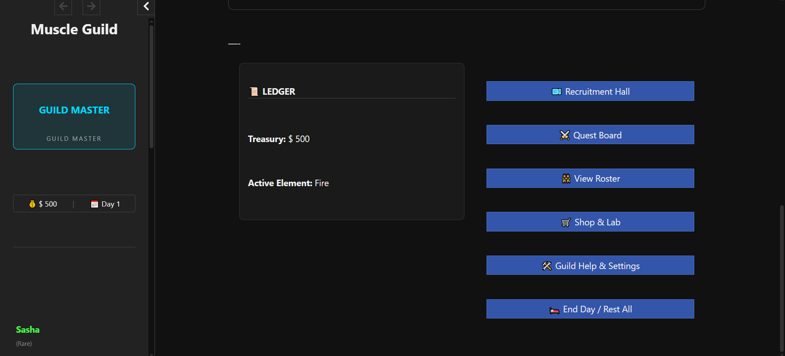The height and width of the screenshot is (356, 785).
Task: Click the tools icon for Guild Help
Action: tap(547, 266)
